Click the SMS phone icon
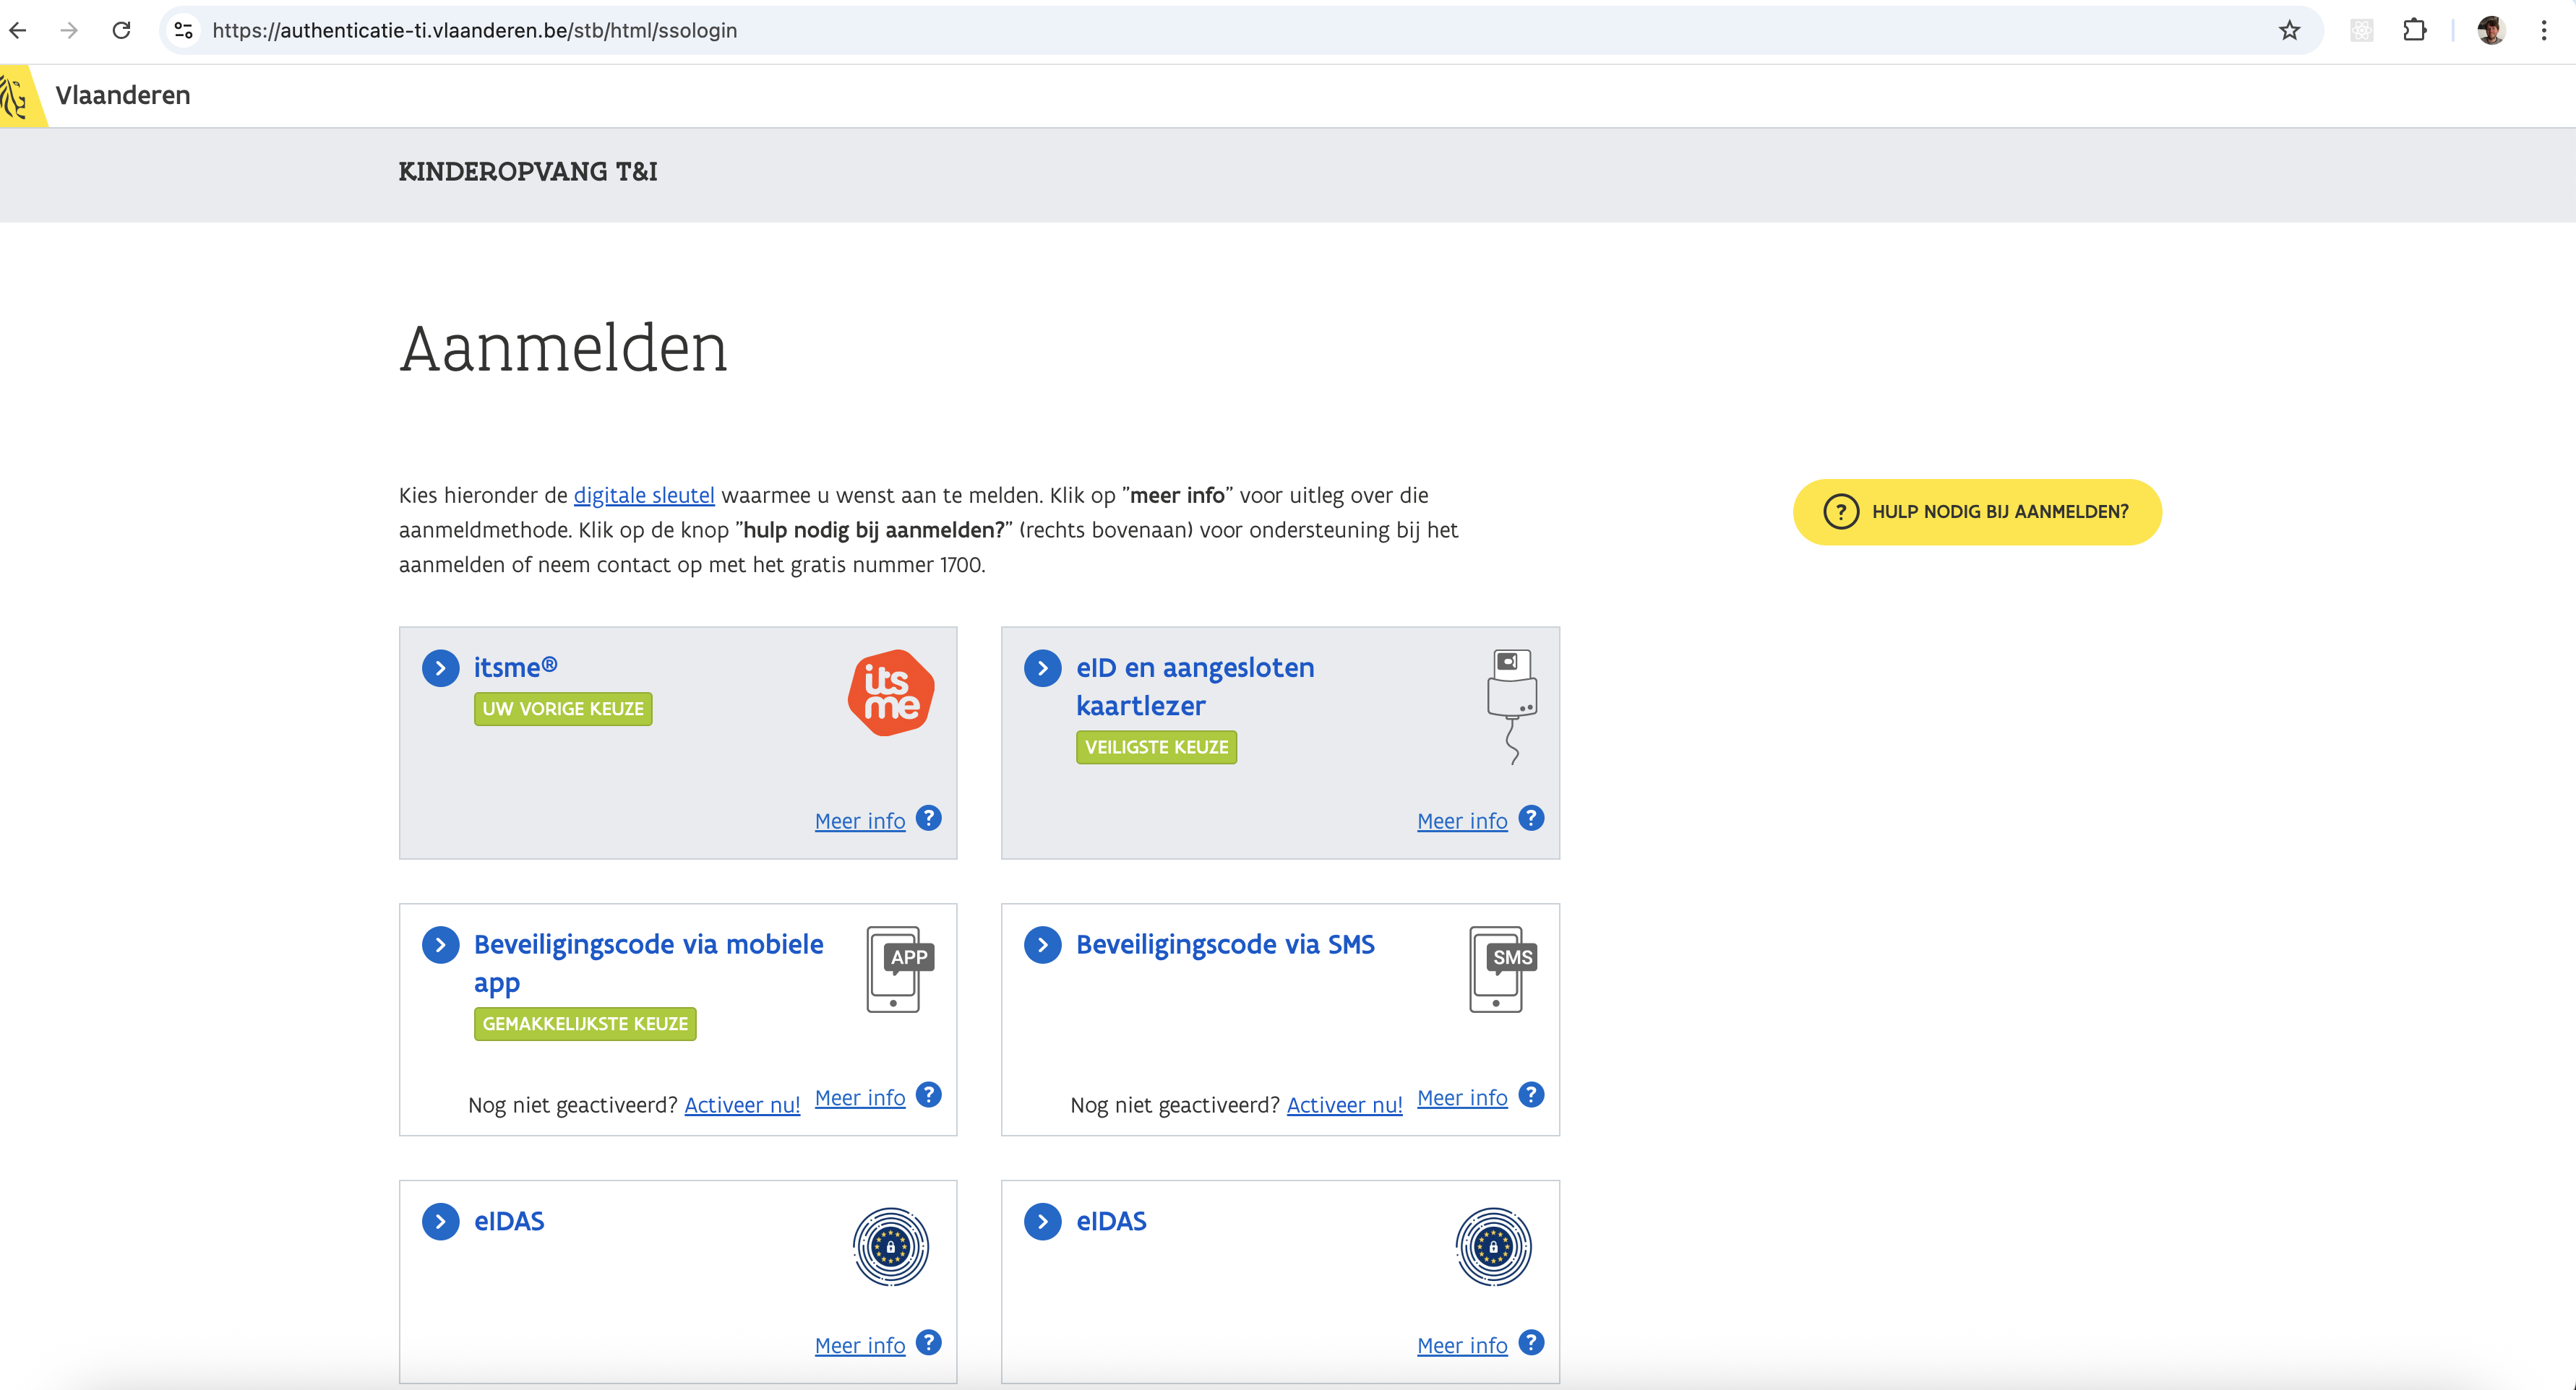This screenshot has width=2576, height=1390. (x=1502, y=970)
